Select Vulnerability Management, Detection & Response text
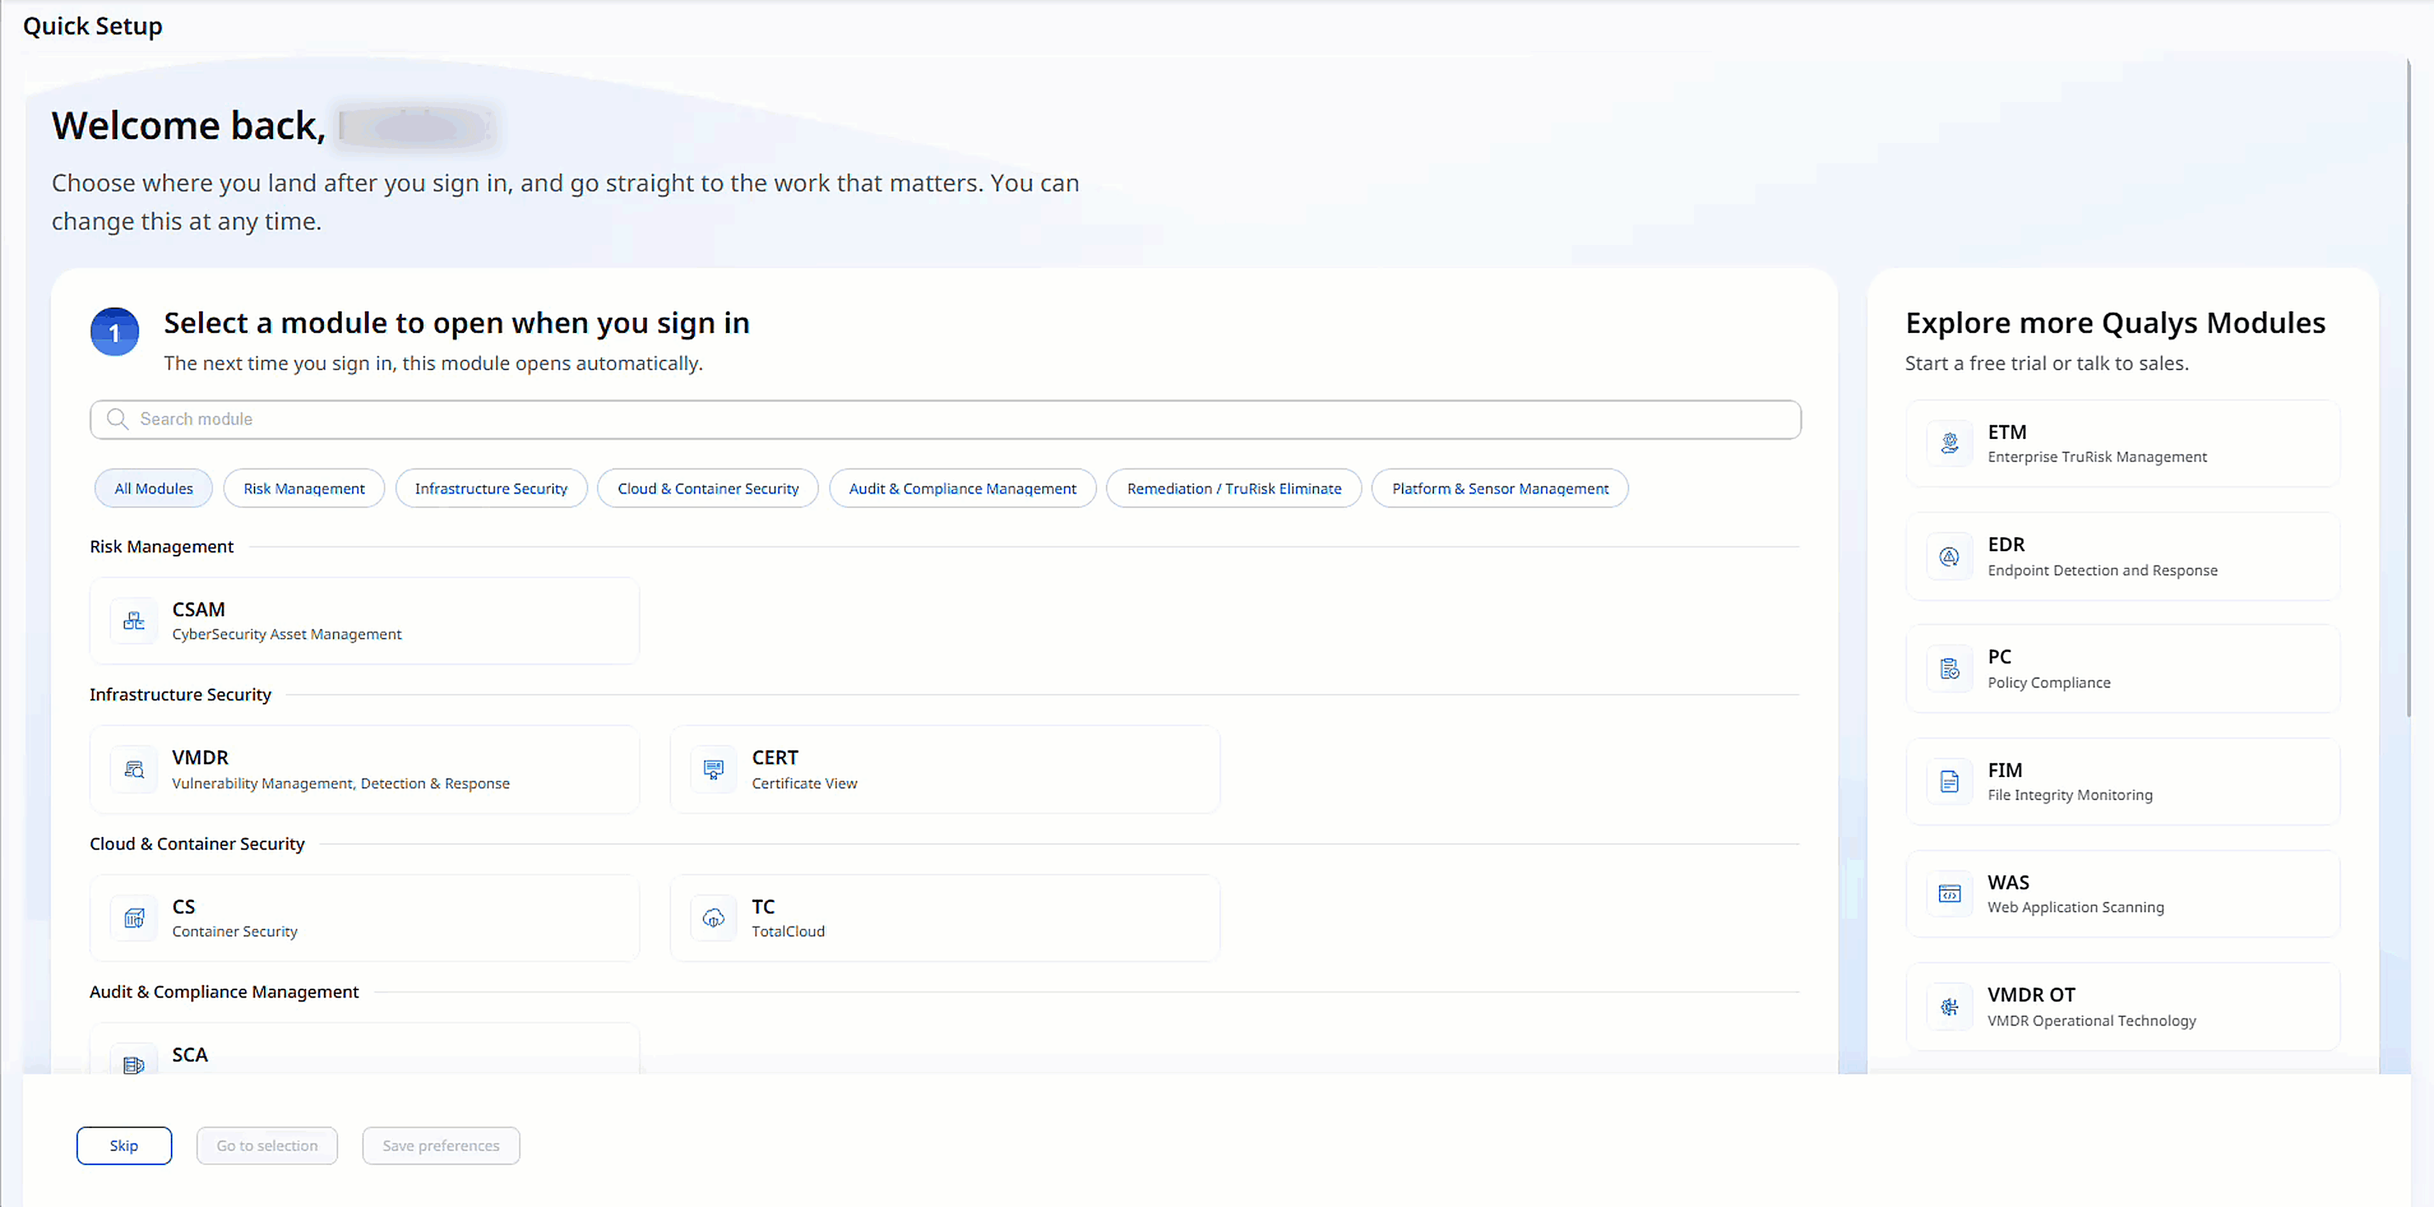Viewport: 2434px width, 1207px height. 340,783
